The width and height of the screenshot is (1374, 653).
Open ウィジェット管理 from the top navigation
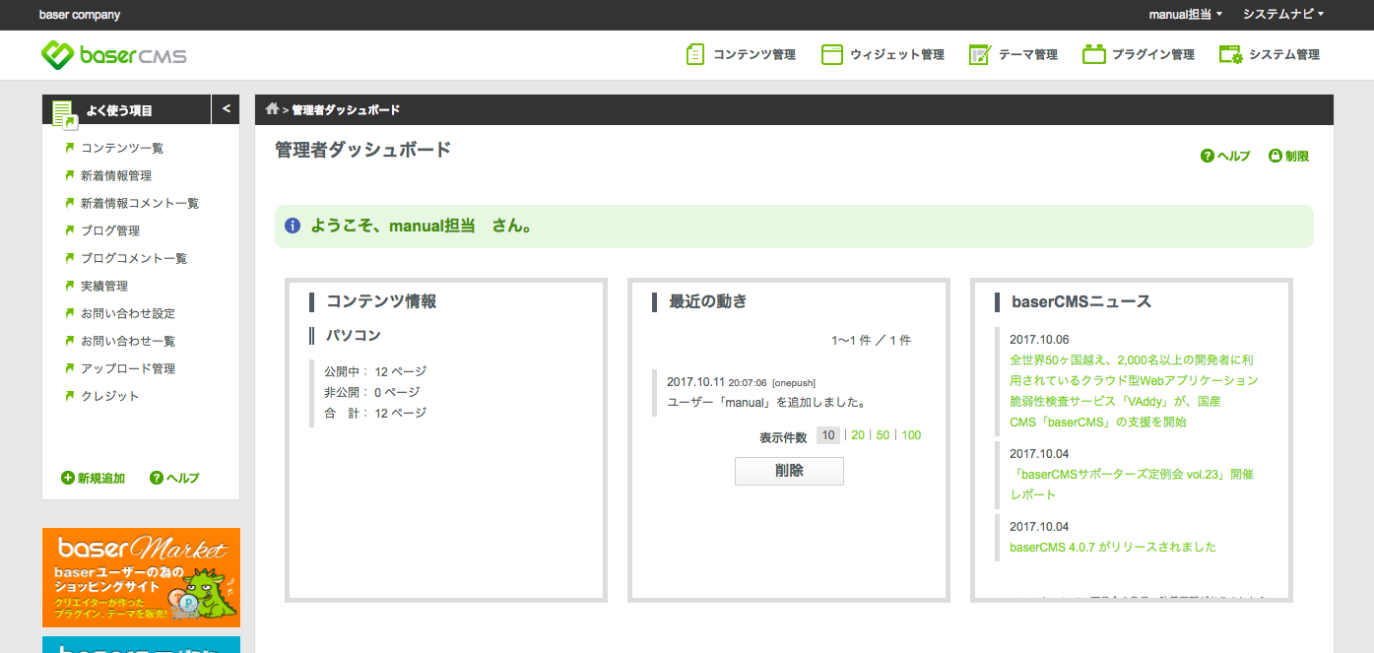point(883,55)
